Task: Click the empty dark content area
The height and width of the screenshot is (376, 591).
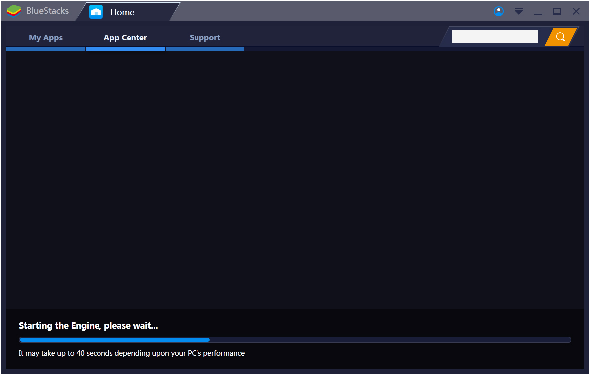Action: click(295, 179)
